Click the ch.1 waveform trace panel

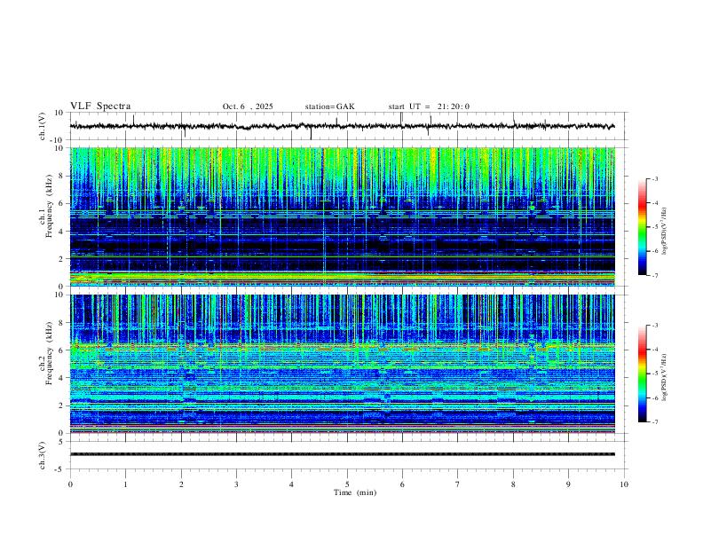point(349,126)
